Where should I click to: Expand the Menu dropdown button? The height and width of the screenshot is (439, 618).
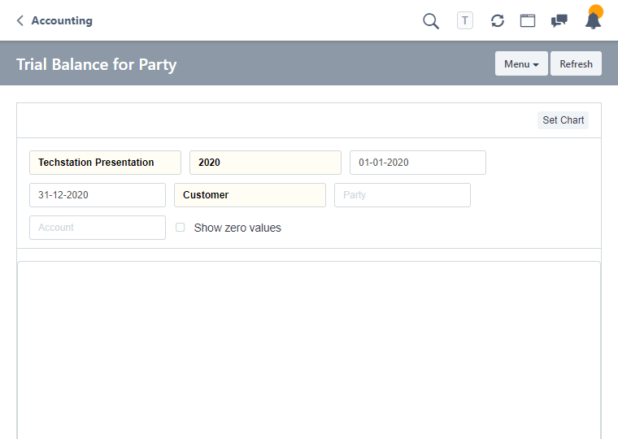point(521,64)
